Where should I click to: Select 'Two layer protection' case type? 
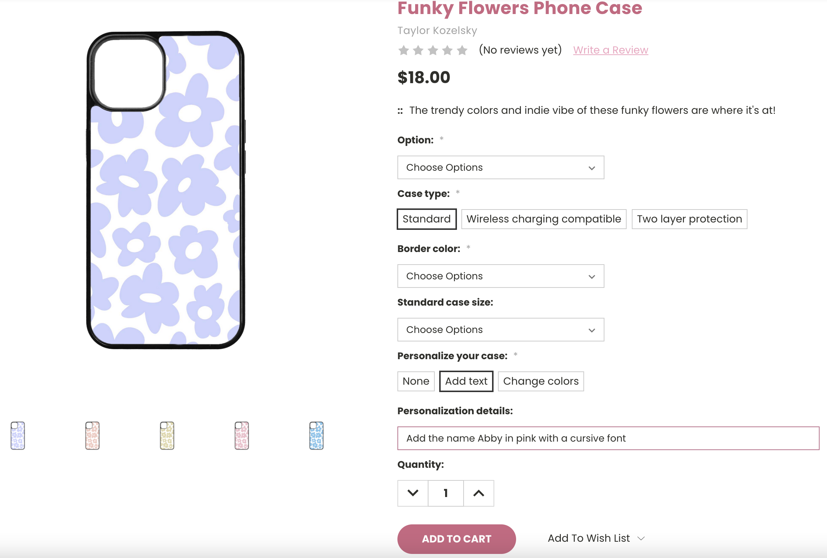coord(689,219)
